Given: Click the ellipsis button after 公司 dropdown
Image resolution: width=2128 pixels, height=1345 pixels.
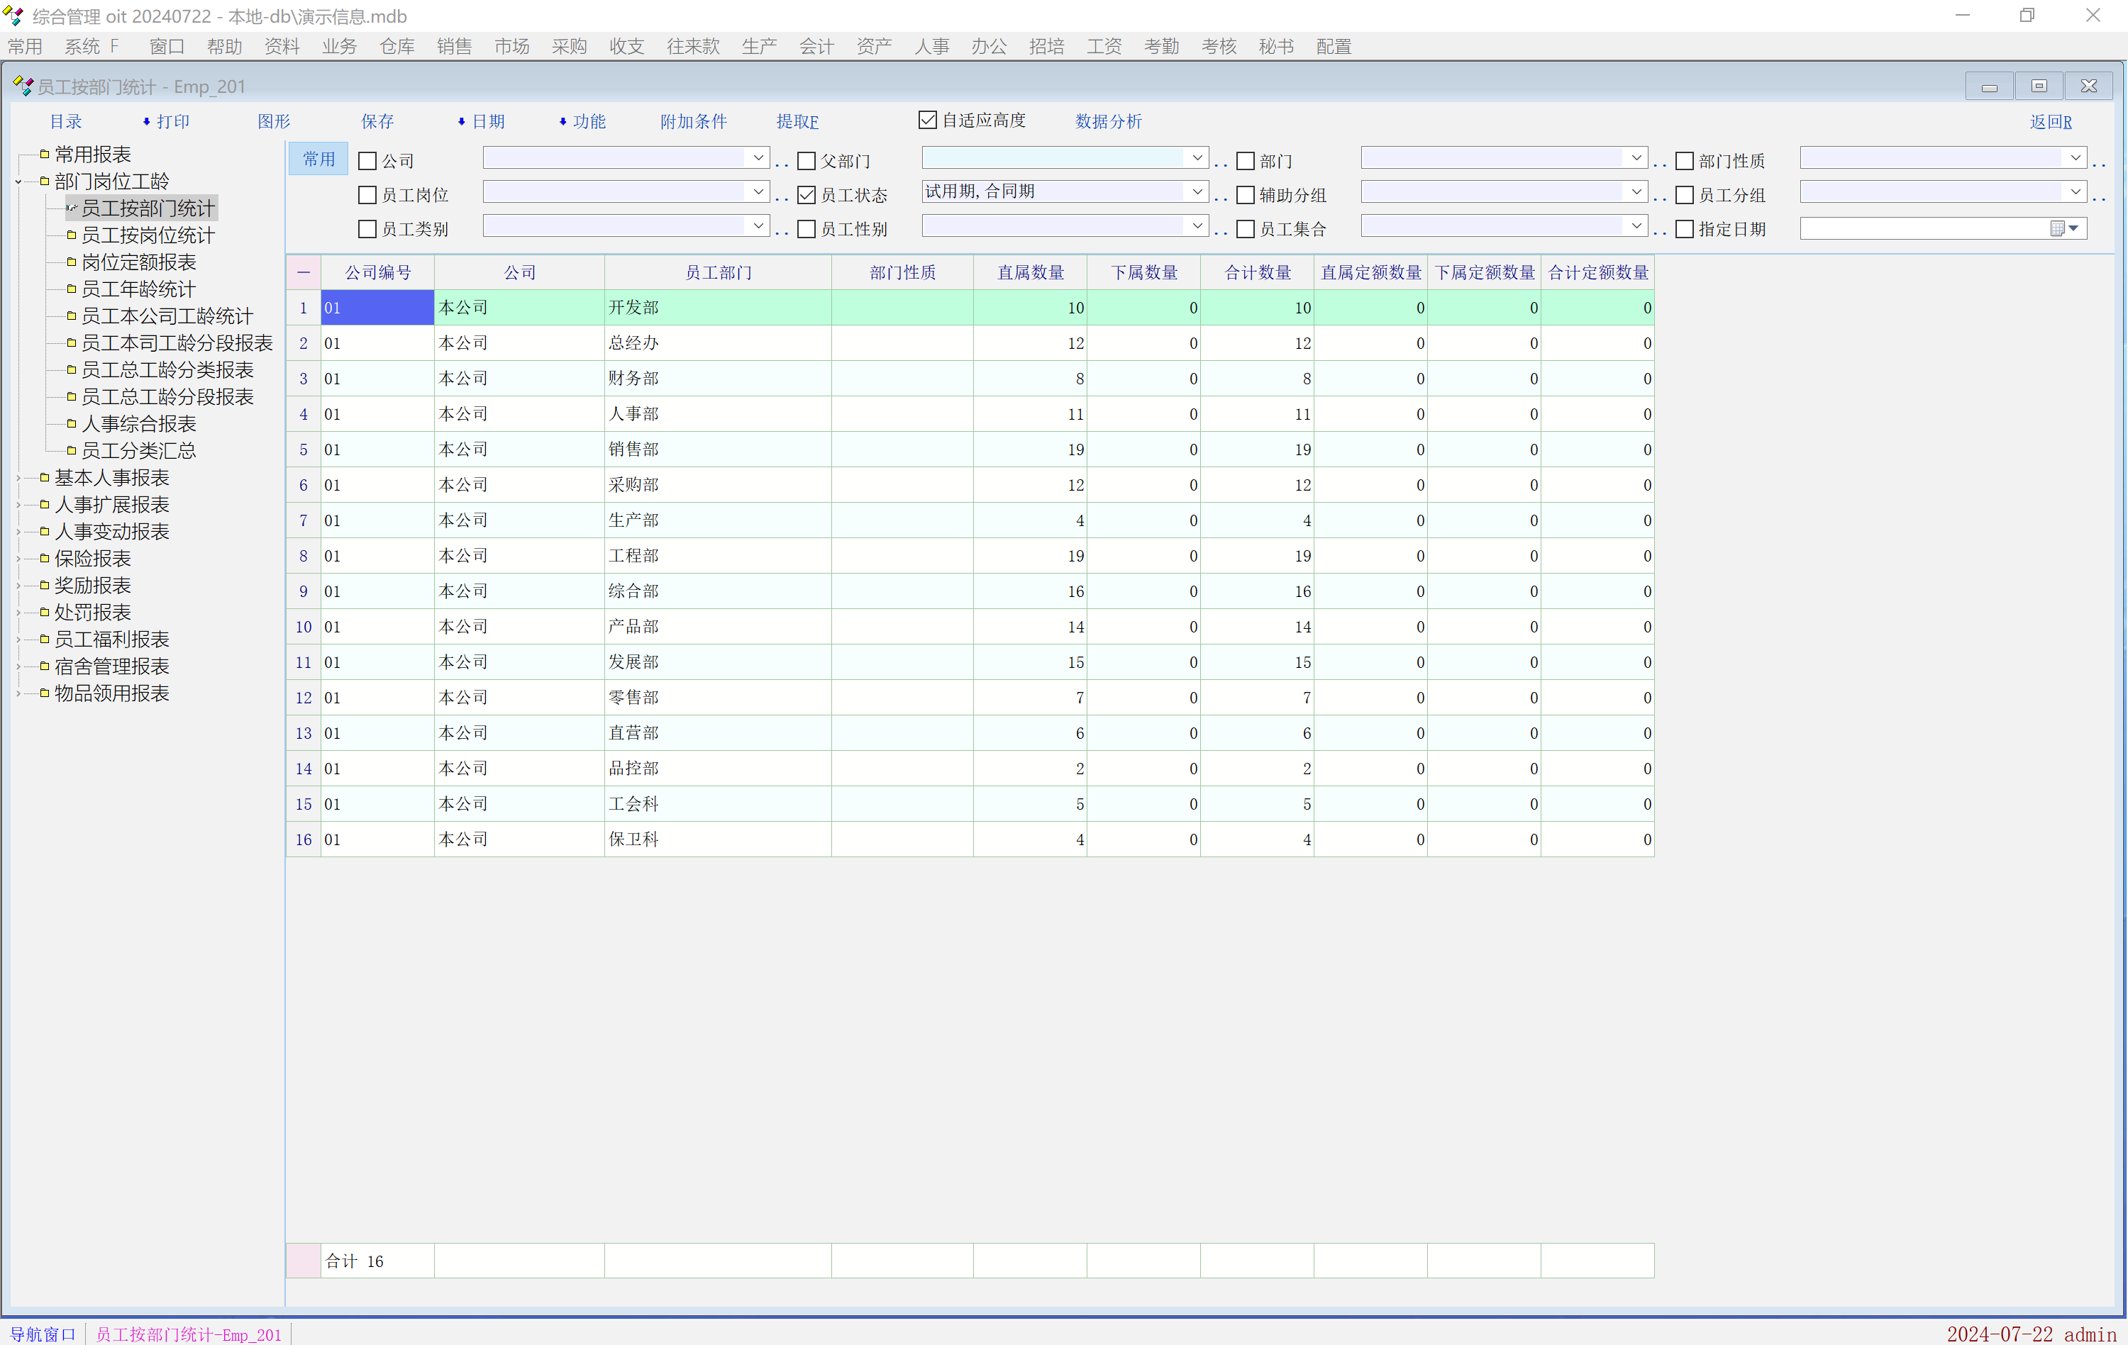Looking at the screenshot, I should (x=781, y=162).
